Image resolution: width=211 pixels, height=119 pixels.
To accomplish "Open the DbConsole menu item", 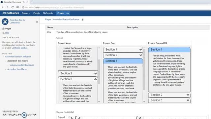I will pos(48,13).
